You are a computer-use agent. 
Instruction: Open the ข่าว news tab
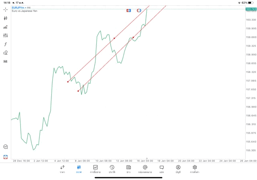tap(128, 169)
